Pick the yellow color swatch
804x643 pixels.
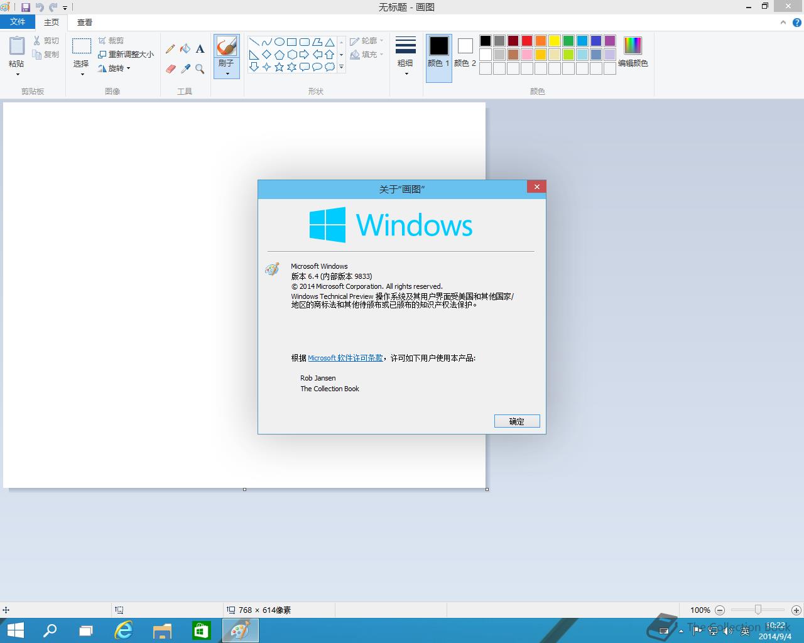point(555,41)
